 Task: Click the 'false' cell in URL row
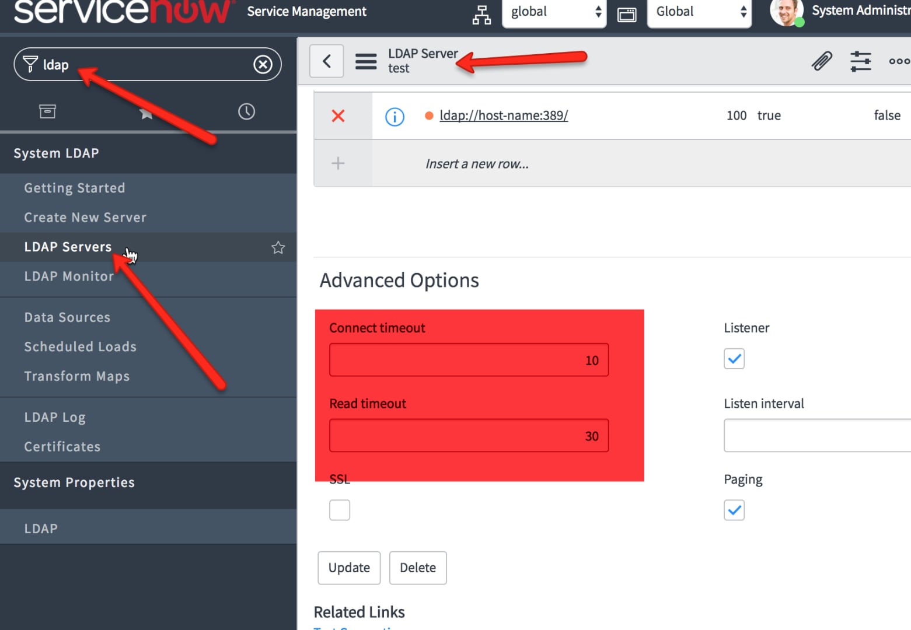click(x=887, y=116)
